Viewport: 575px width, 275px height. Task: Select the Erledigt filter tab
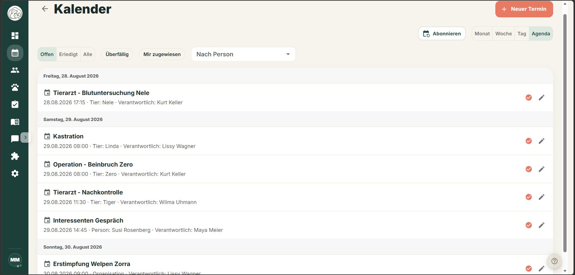click(x=68, y=54)
